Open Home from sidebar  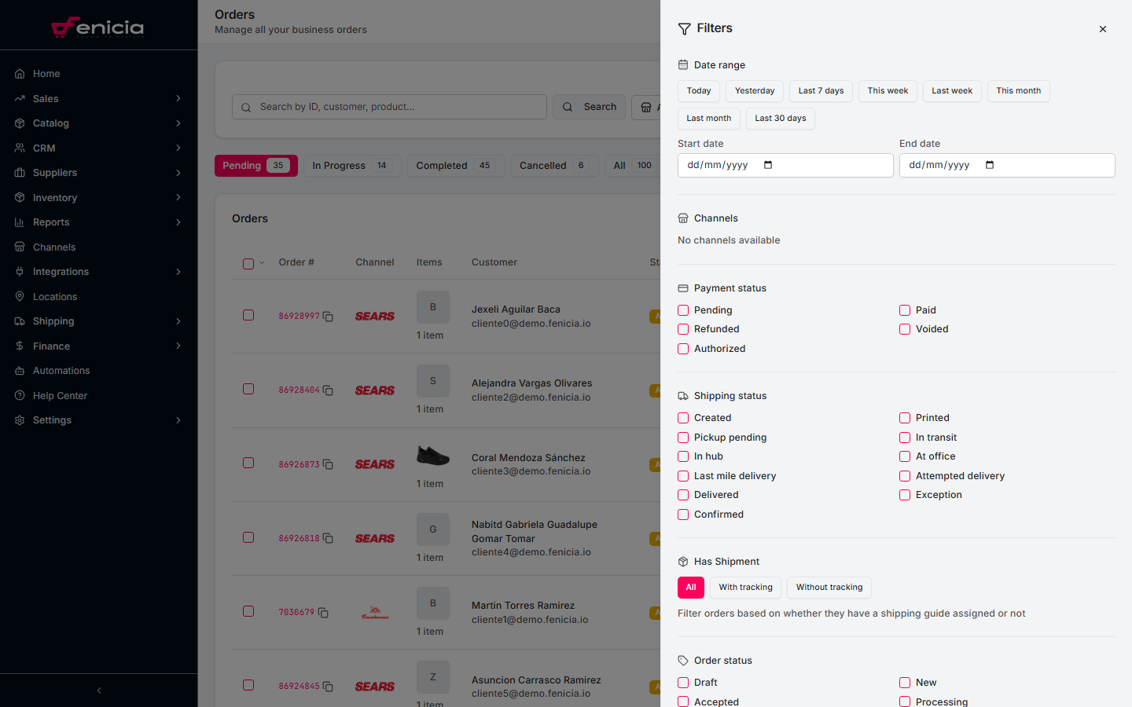[x=46, y=74]
